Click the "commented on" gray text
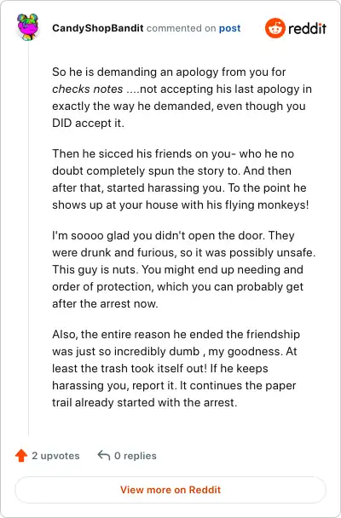Screen dimensions: 341x518 pyautogui.click(x=181, y=28)
